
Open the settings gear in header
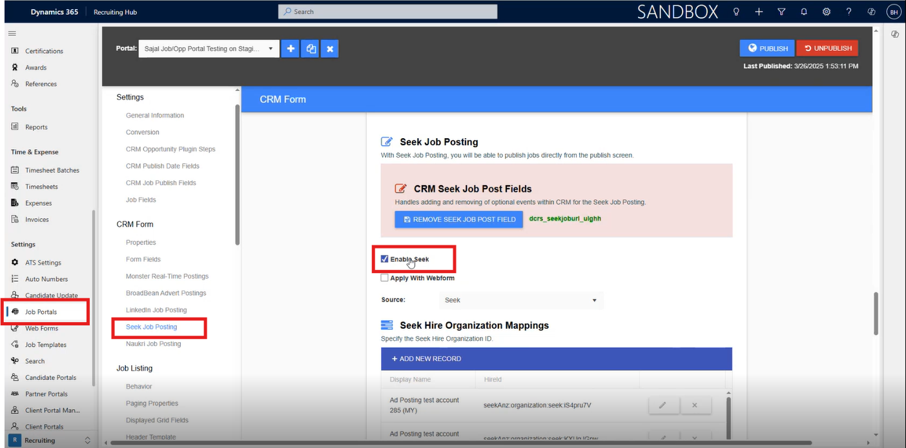[x=827, y=12]
